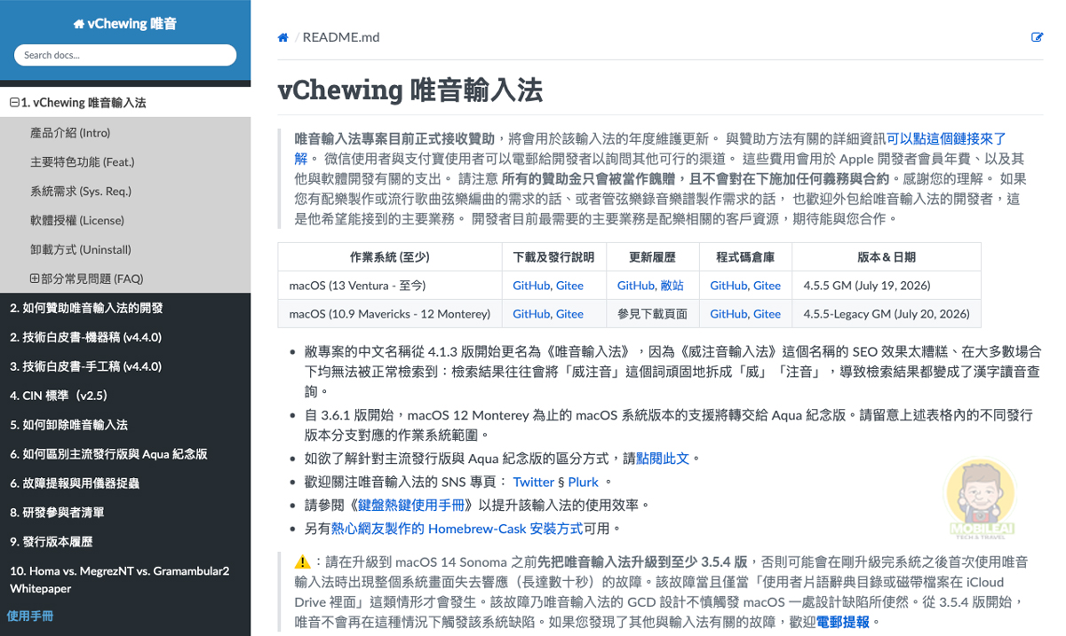The height and width of the screenshot is (636, 1066).
Task: Click the 下載及發行說明 column header
Action: click(554, 257)
